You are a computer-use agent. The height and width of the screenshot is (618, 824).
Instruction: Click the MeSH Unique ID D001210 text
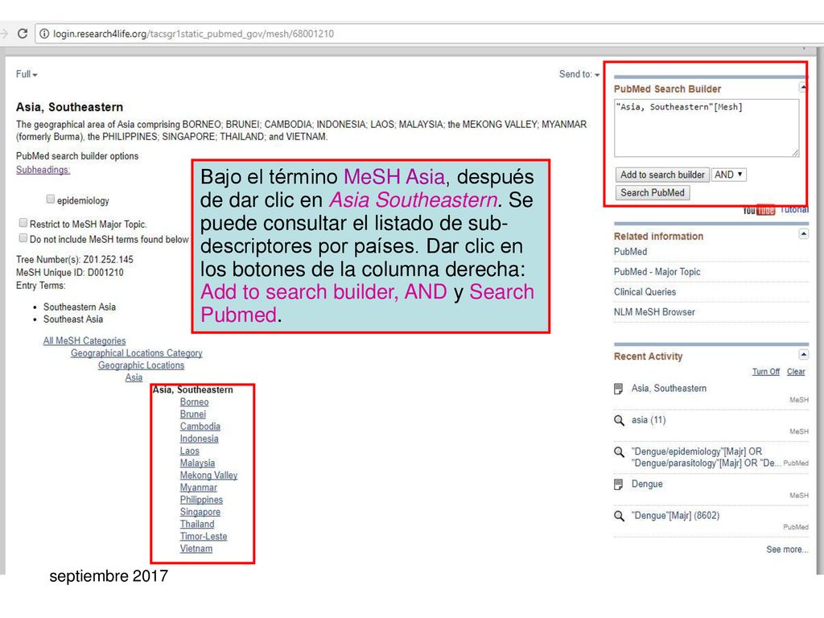70,273
